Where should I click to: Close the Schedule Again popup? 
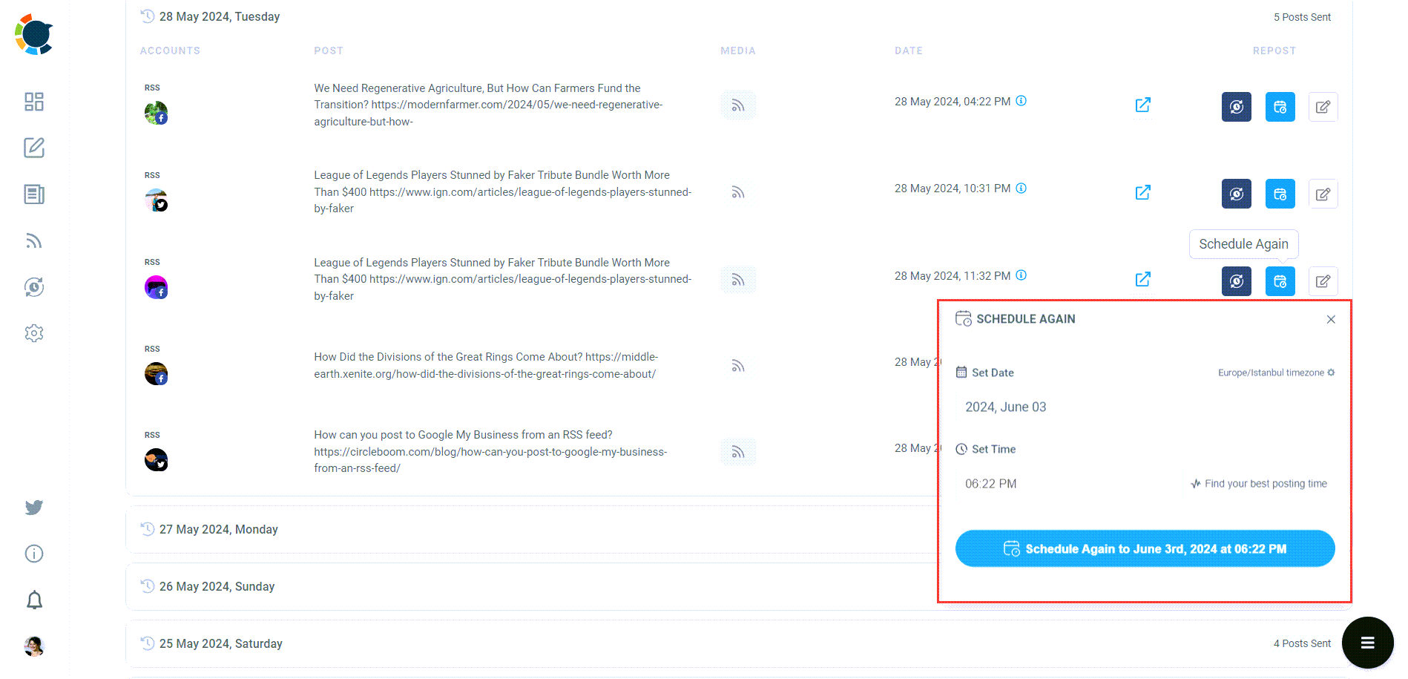click(1331, 319)
